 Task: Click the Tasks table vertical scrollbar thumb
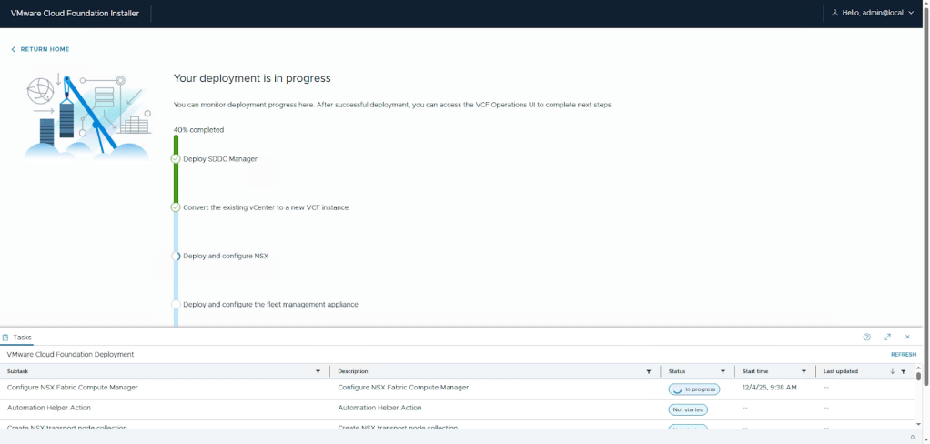pos(918,375)
